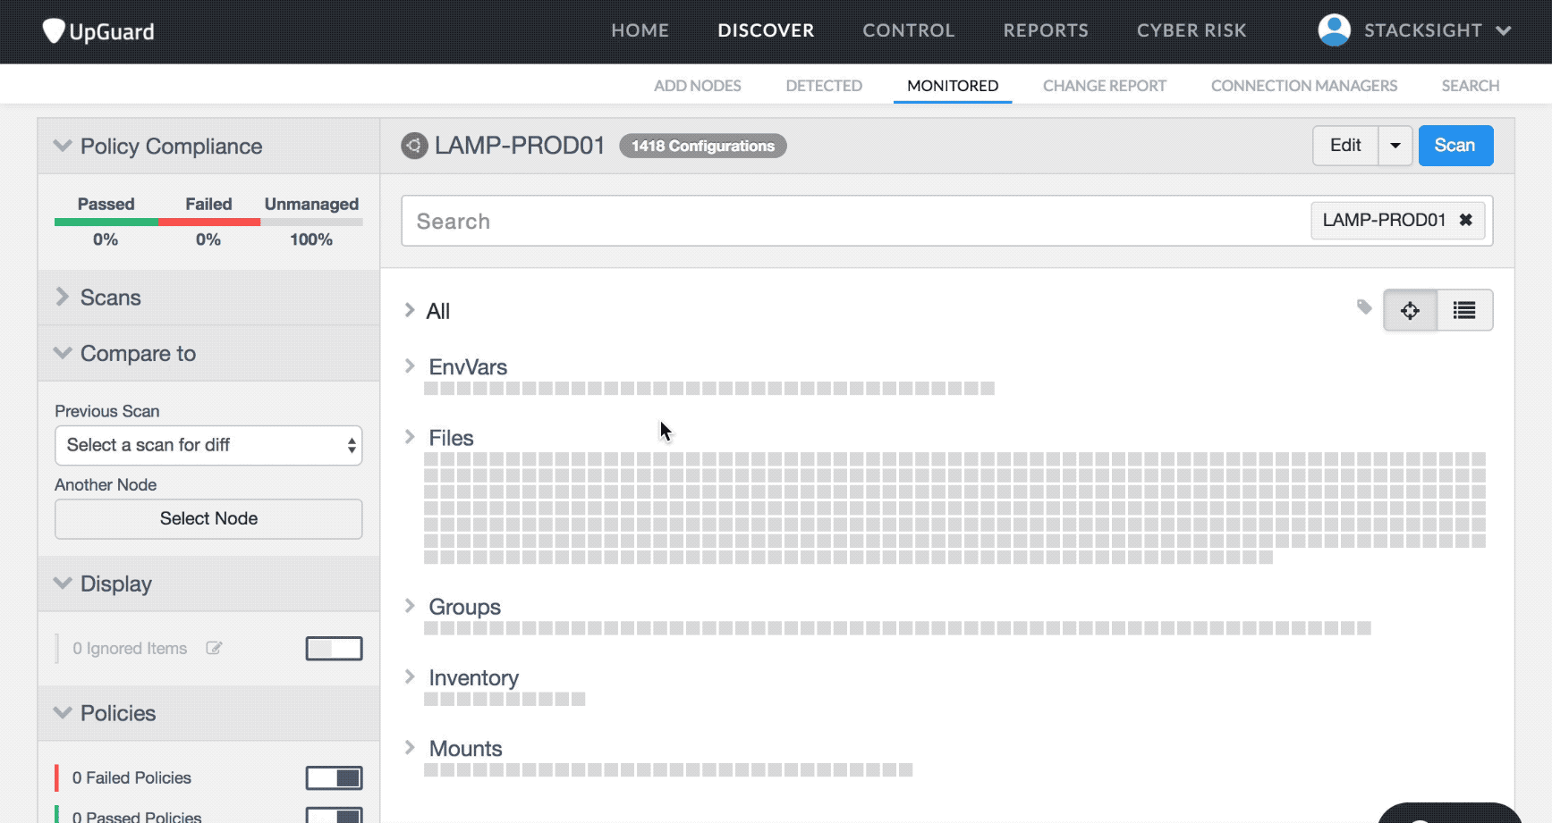Open the StackSight account dropdown arrow
This screenshot has height=823, width=1552.
[1504, 30]
